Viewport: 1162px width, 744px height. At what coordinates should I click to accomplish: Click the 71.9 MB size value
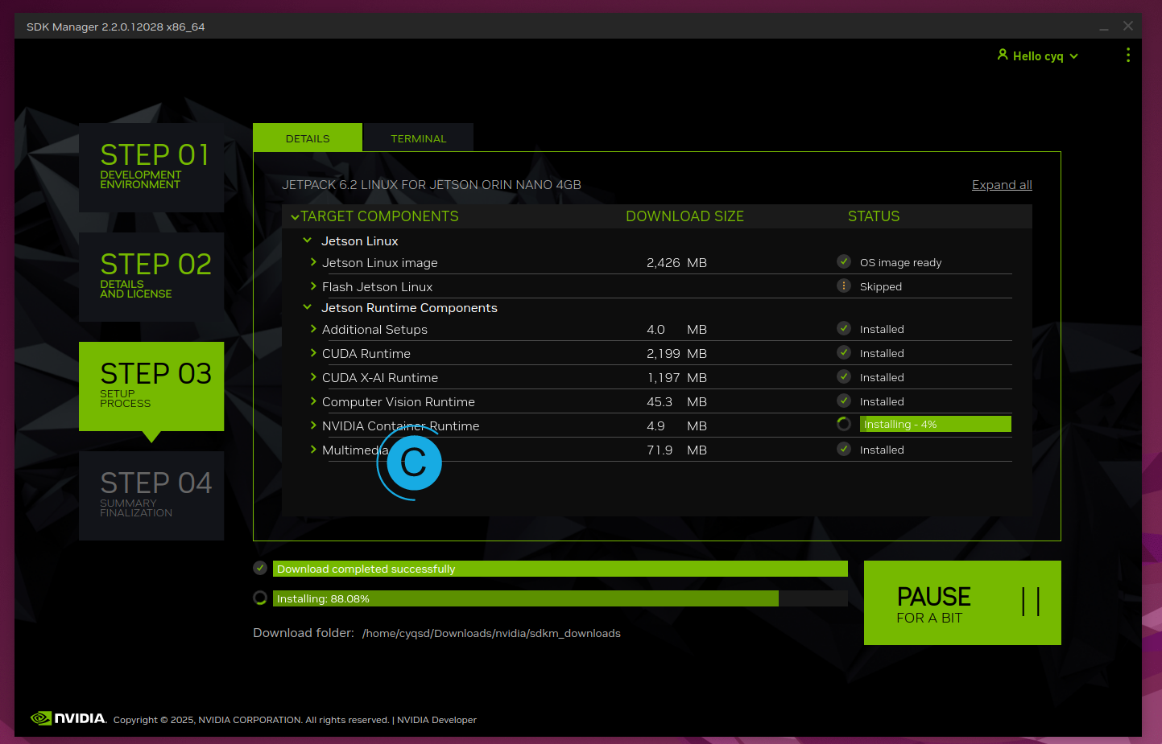pos(676,450)
